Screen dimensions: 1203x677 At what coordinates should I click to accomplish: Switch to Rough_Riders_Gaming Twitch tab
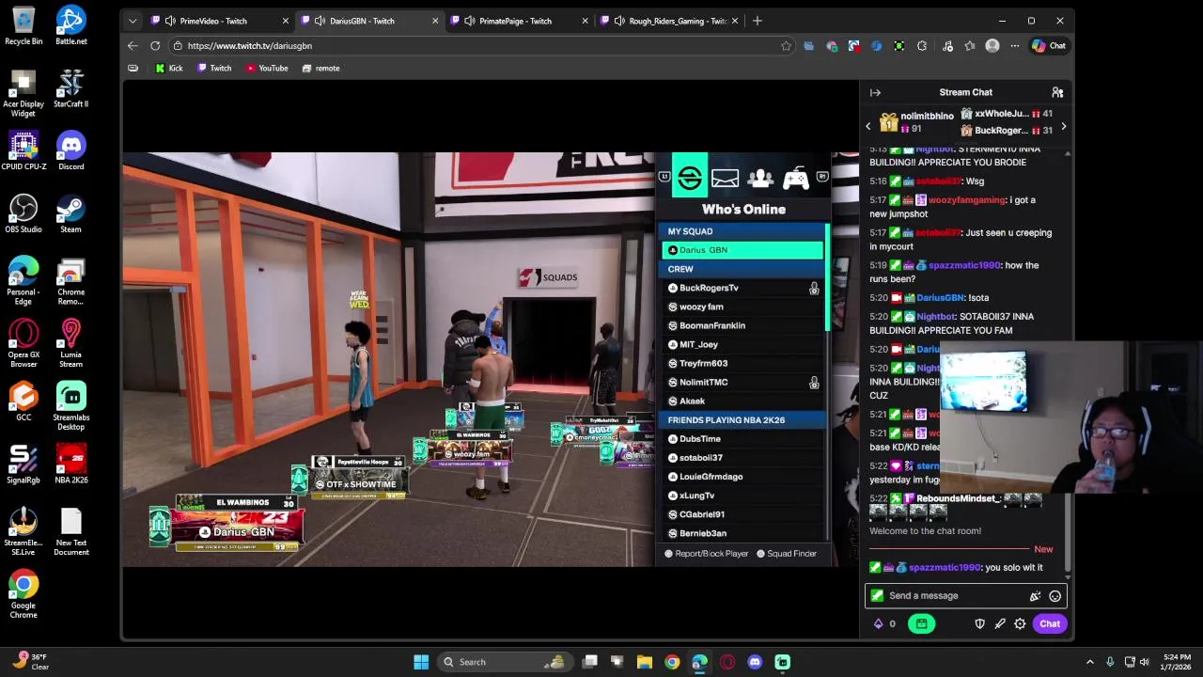coord(669,21)
